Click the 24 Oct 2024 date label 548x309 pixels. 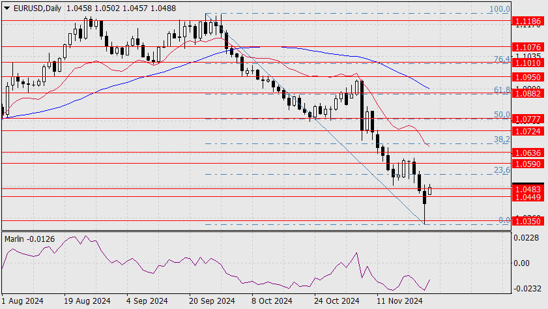pos(337,301)
